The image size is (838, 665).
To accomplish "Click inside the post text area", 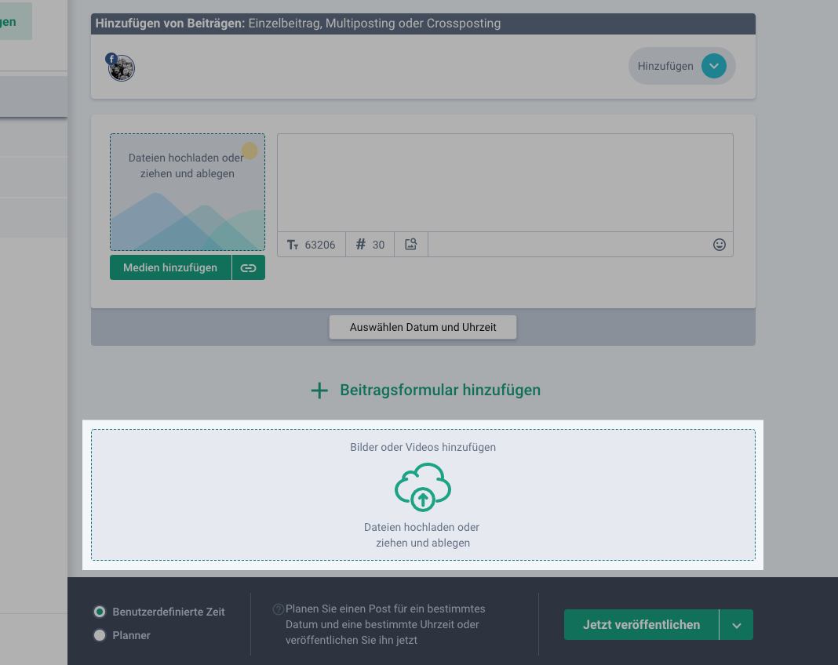I will (505, 183).
